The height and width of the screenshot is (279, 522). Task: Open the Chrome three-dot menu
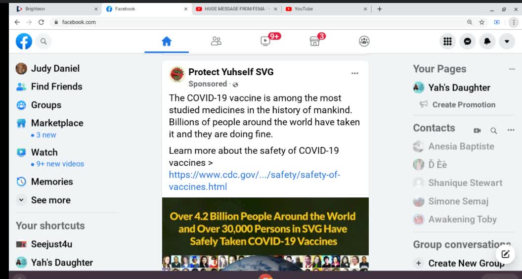point(514,22)
